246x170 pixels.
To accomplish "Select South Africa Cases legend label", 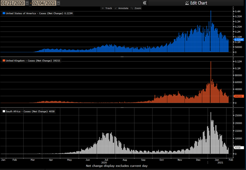I will (x=30, y=111).
